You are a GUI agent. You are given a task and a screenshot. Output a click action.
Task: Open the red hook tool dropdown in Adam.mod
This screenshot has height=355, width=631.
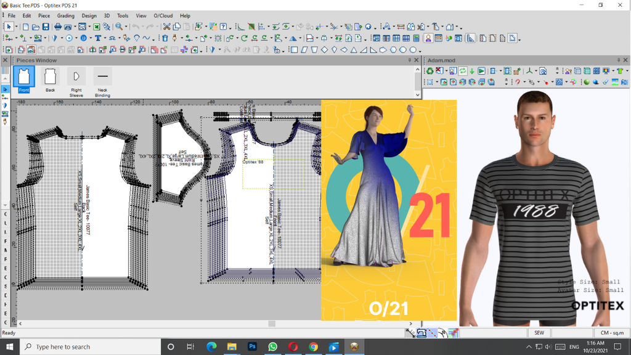coord(524,83)
